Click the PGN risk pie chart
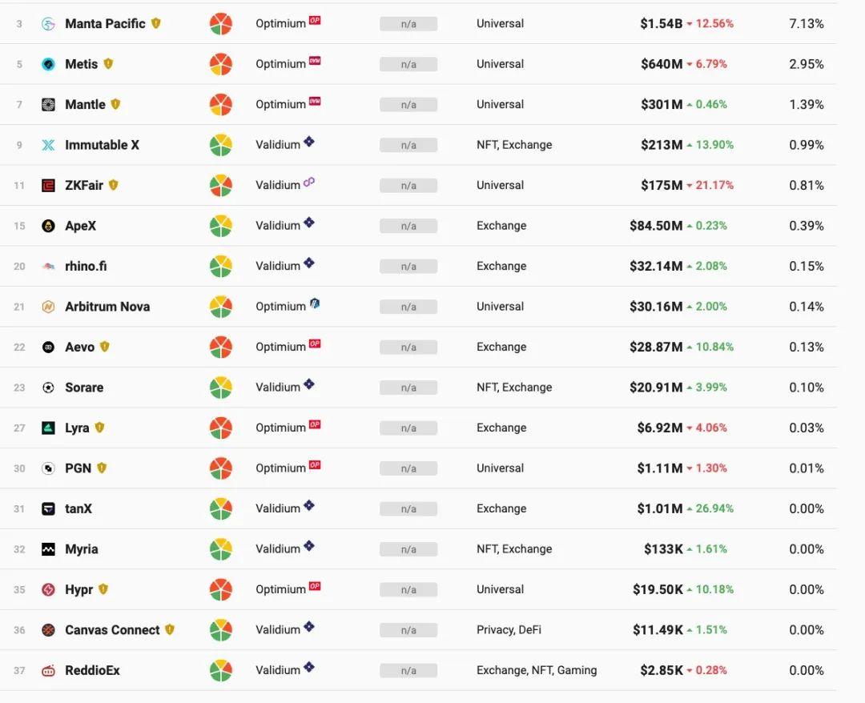 click(x=220, y=468)
